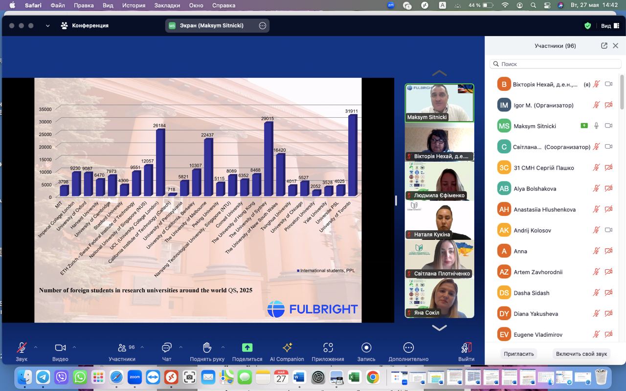Click muted microphone icon in Eugene Vladimirov's row
The image size is (626, 391).
click(596, 335)
